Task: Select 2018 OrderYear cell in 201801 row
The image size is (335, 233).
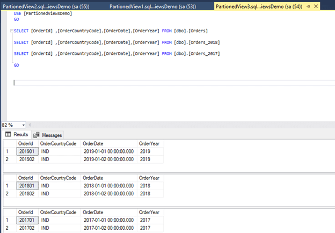Action: 150,186
